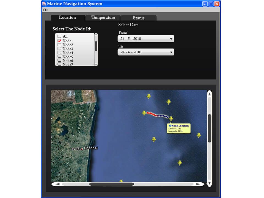
Task: Click the Chennai city marker on the map
Action: pos(82,149)
